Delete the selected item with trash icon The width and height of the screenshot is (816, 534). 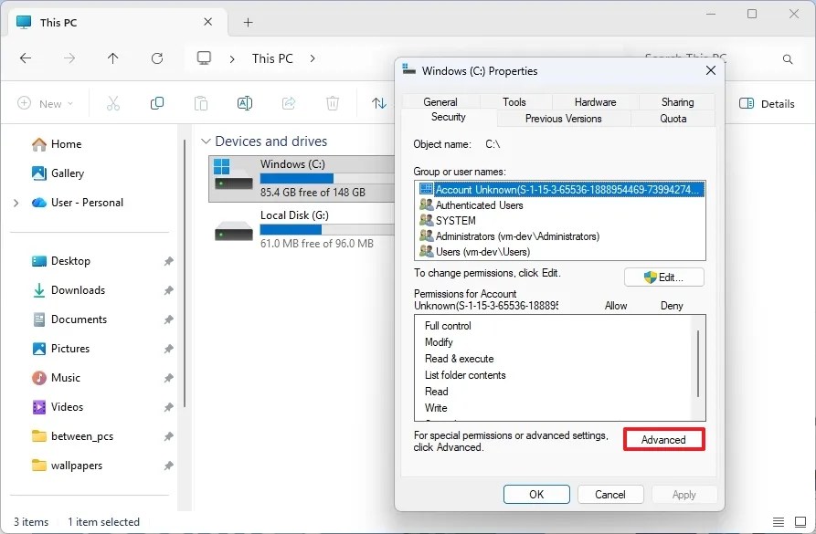point(332,103)
